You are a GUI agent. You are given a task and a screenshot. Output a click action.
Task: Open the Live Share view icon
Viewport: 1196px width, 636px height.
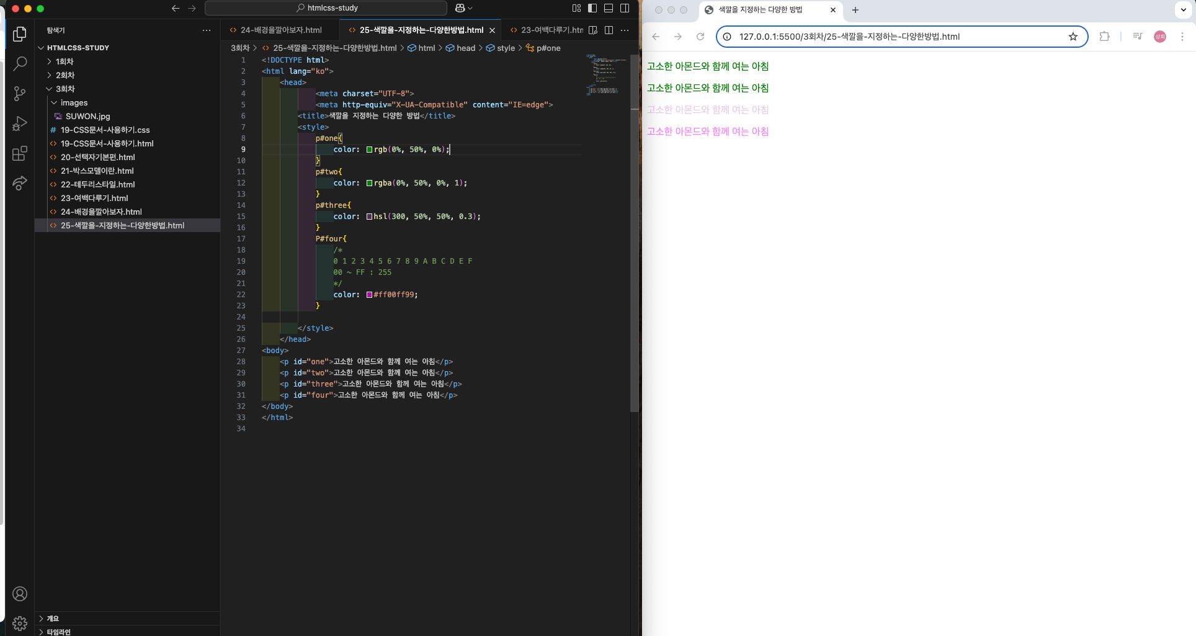(20, 183)
